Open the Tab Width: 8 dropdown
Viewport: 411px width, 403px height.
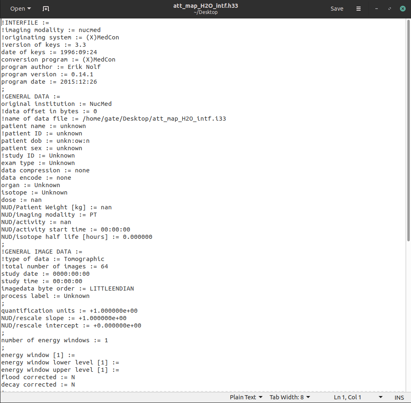(x=290, y=397)
